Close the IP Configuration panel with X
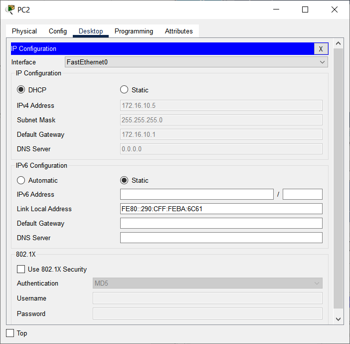This screenshot has width=350, height=344. coord(321,49)
